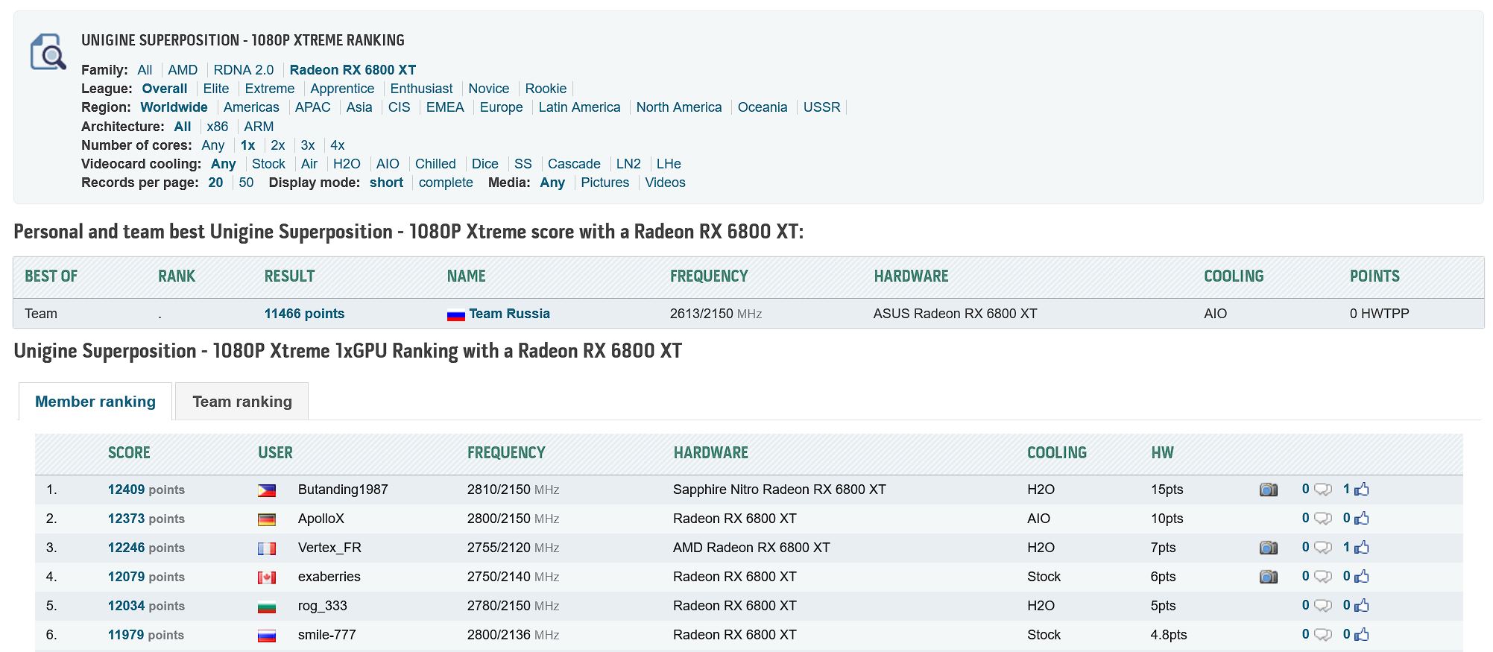Open the camera picture icon for Vertex_FR
The image size is (1493, 652).
[x=1269, y=548]
